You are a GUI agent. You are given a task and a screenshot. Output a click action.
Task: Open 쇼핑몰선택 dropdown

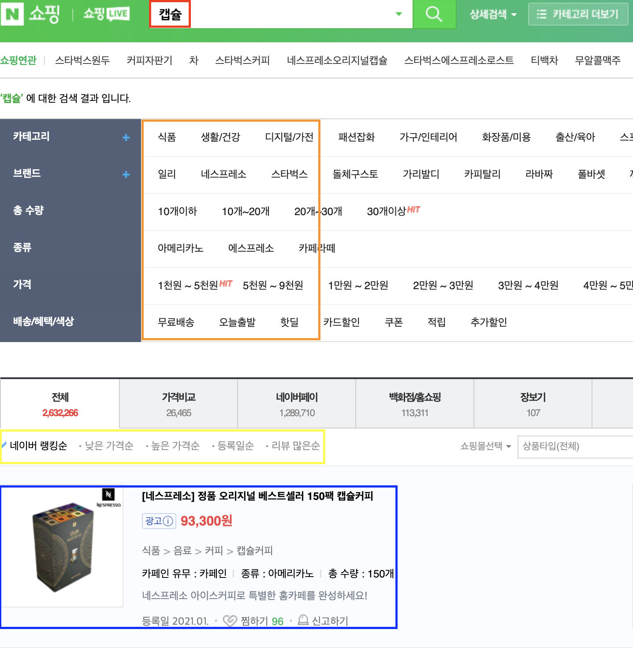click(485, 446)
